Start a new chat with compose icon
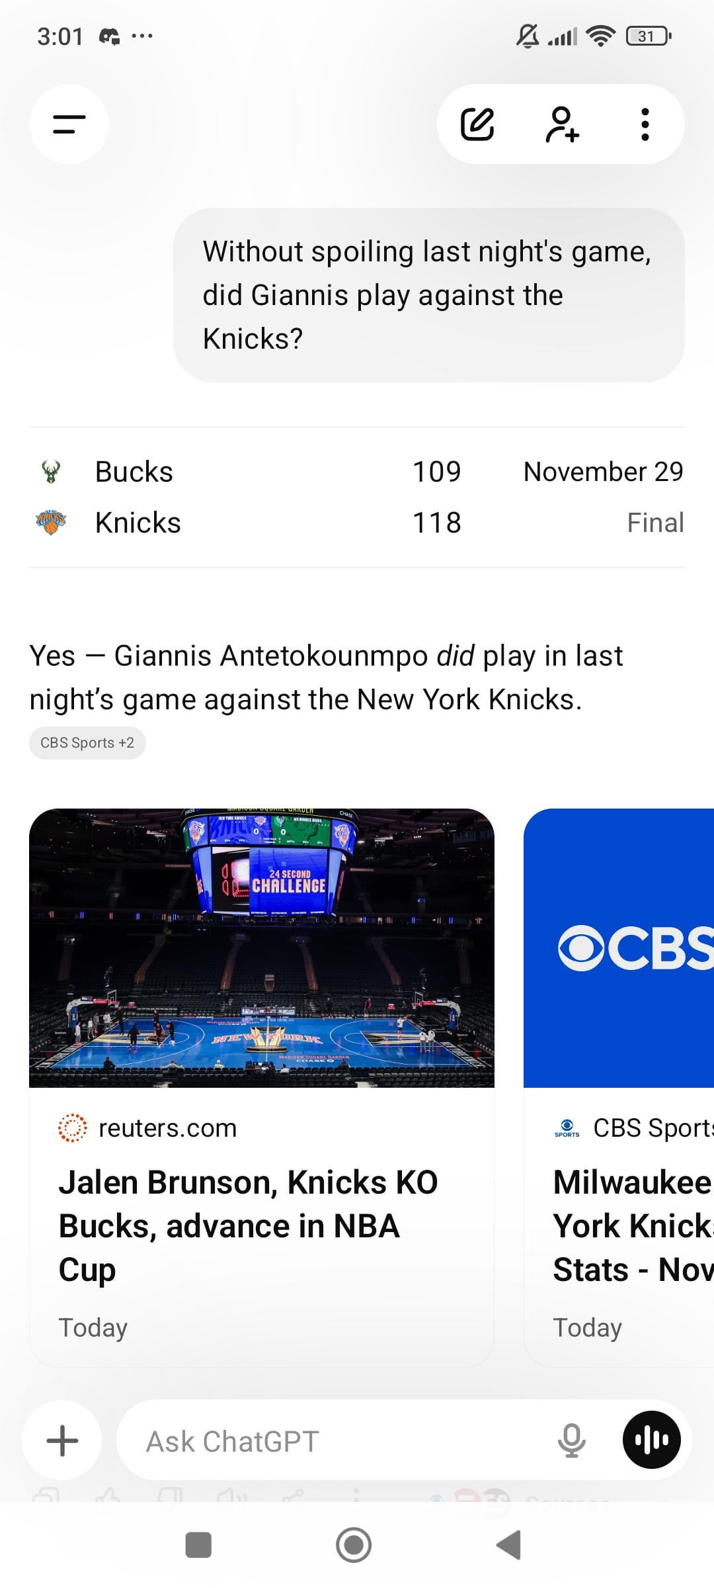Image resolution: width=714 pixels, height=1588 pixels. coord(477,124)
